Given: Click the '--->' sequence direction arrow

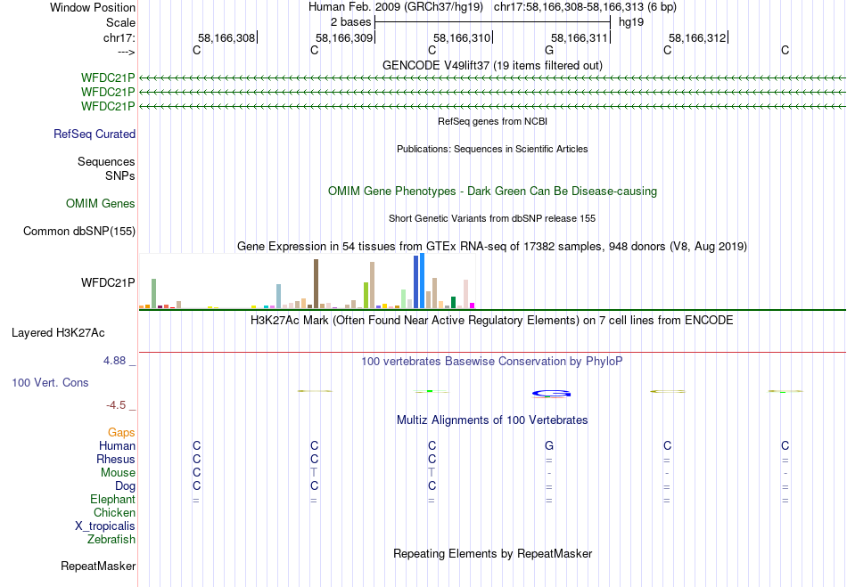Looking at the screenshot, I should (126, 52).
